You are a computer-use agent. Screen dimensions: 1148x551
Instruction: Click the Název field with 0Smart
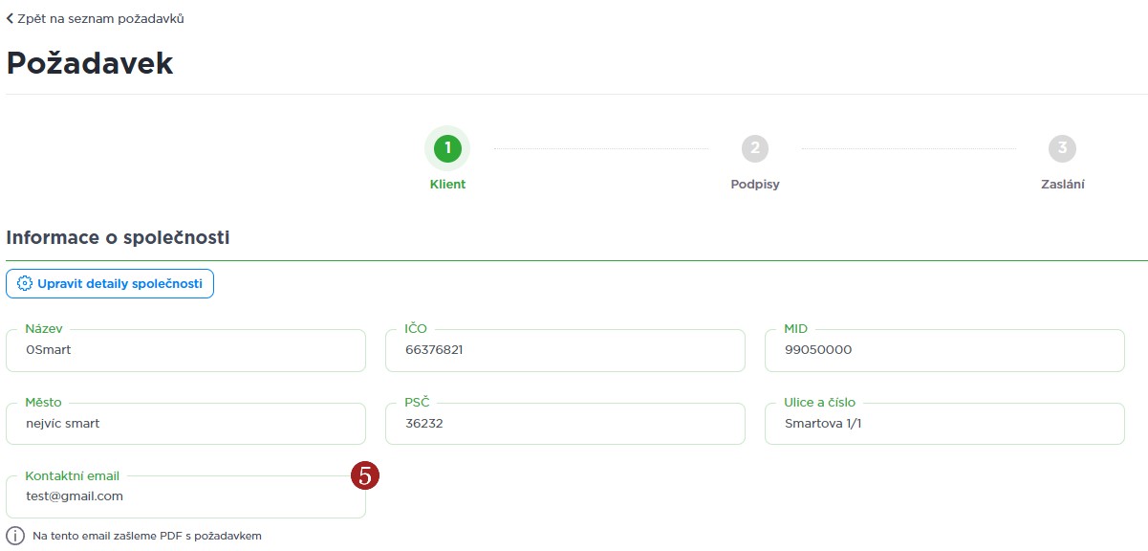[x=185, y=350]
